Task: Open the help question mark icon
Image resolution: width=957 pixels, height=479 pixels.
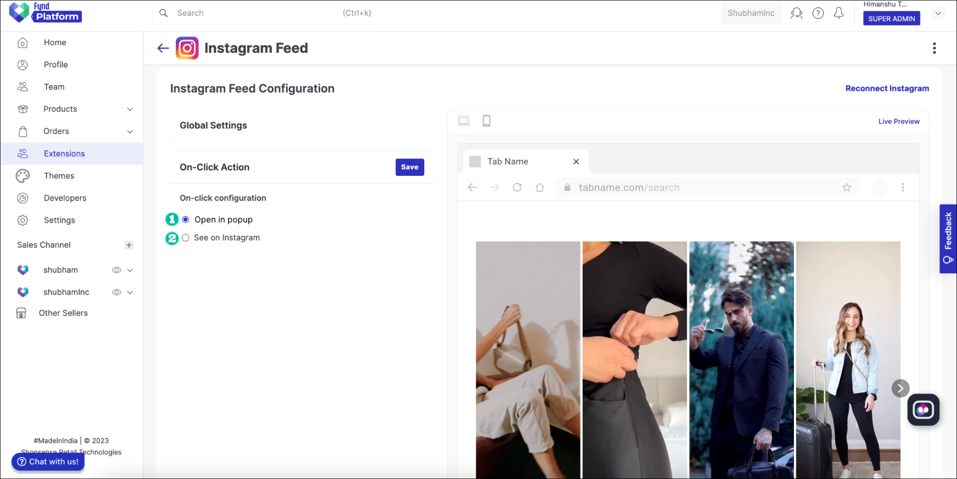Action: (x=818, y=13)
